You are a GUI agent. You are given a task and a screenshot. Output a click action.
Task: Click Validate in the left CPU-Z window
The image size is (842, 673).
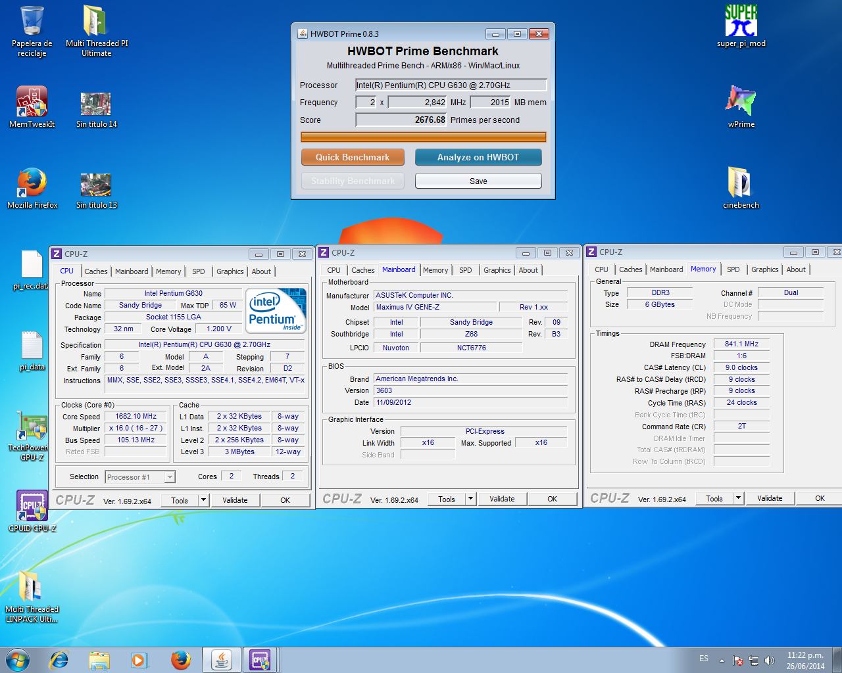[x=235, y=500]
